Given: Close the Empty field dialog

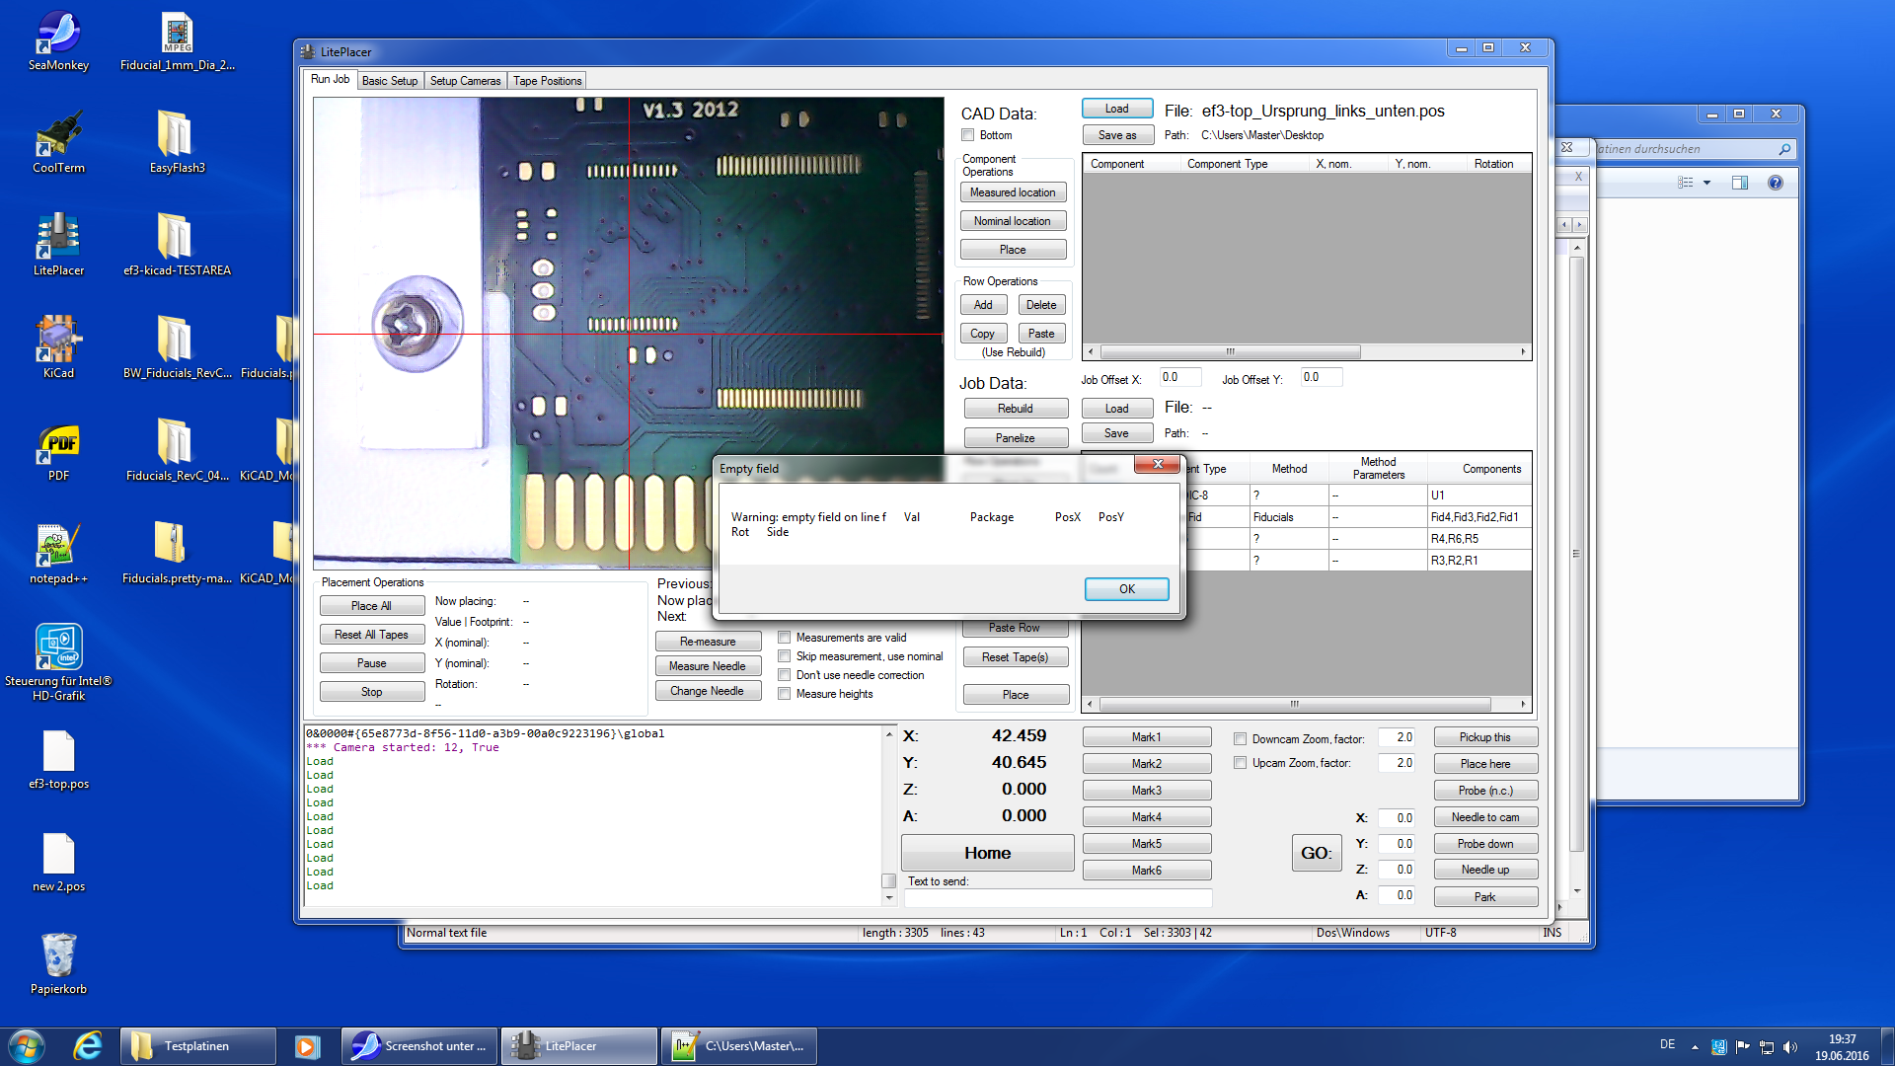Looking at the screenshot, I should point(1158,464).
